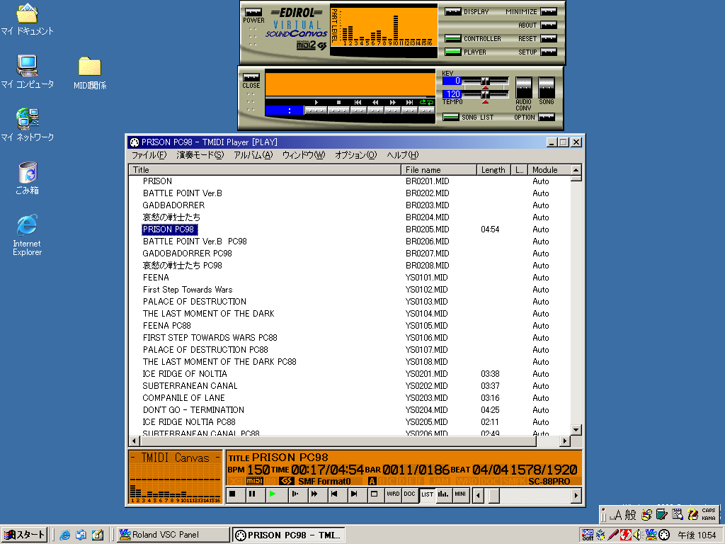Sort playlist by File name column header
The width and height of the screenshot is (725, 544).
click(x=439, y=170)
